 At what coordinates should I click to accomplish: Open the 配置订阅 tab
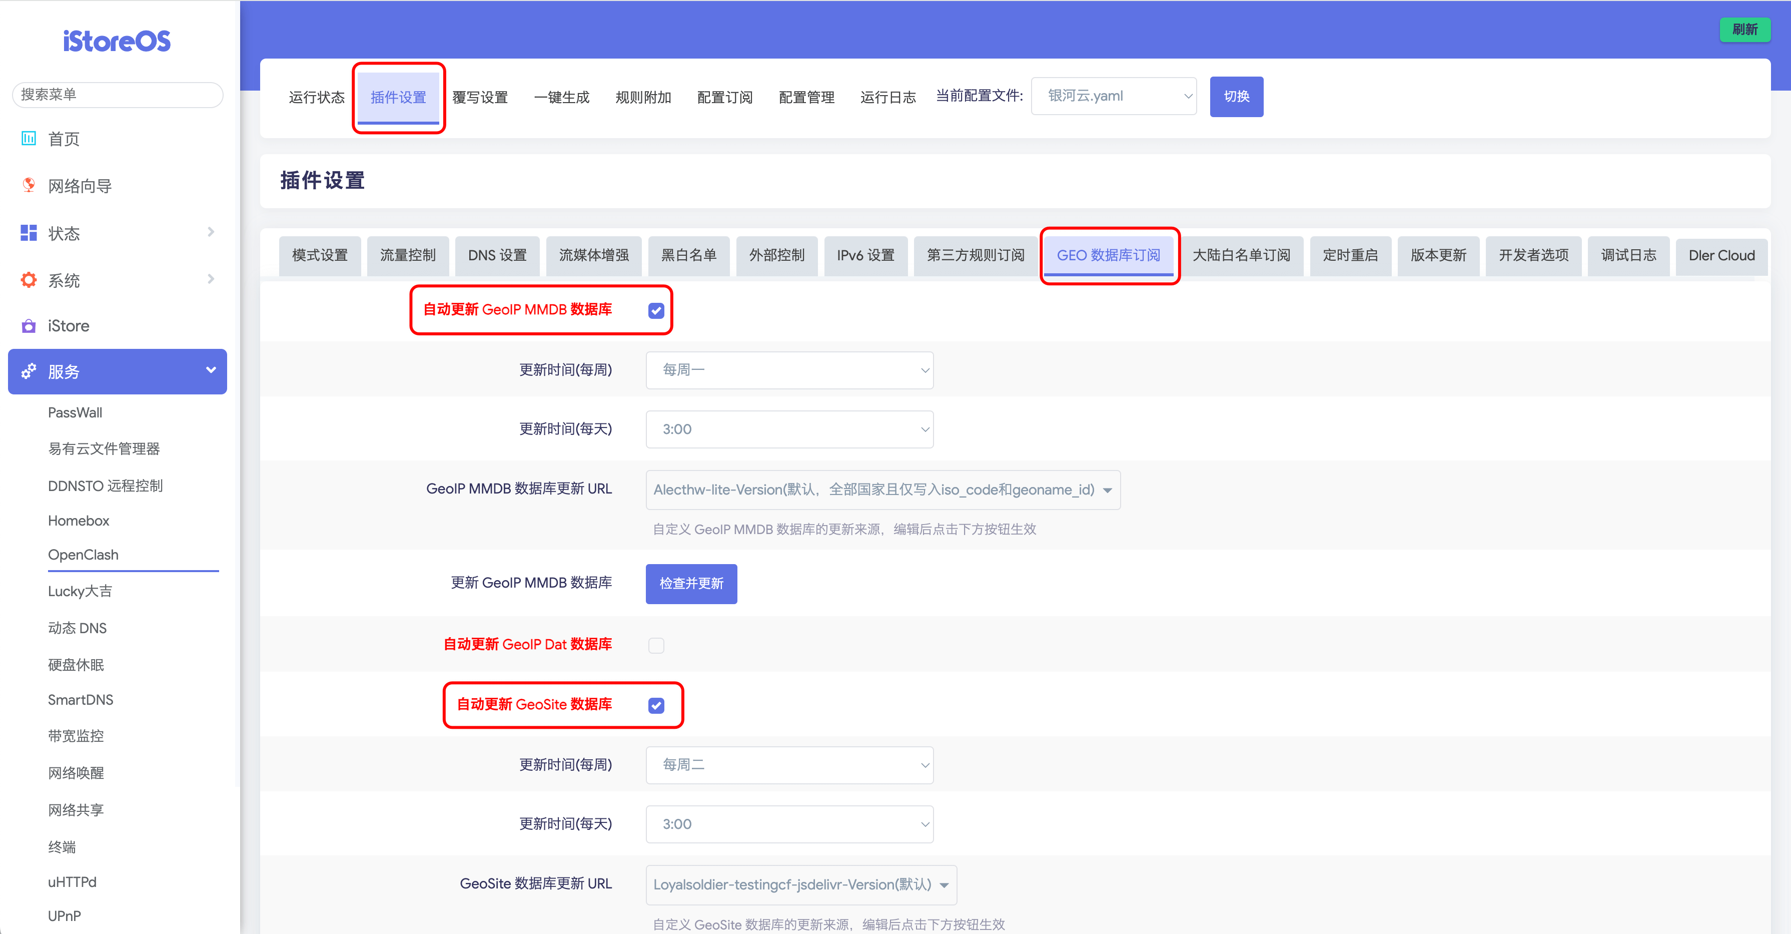[x=724, y=98]
